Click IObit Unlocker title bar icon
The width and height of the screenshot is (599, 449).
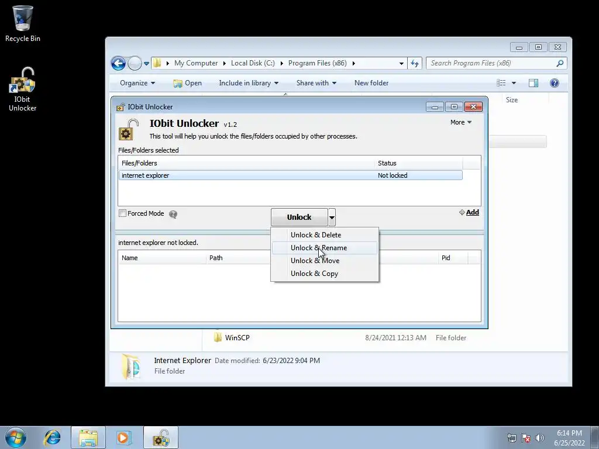121,108
